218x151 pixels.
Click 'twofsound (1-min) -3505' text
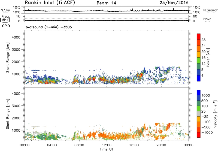pos(49,27)
